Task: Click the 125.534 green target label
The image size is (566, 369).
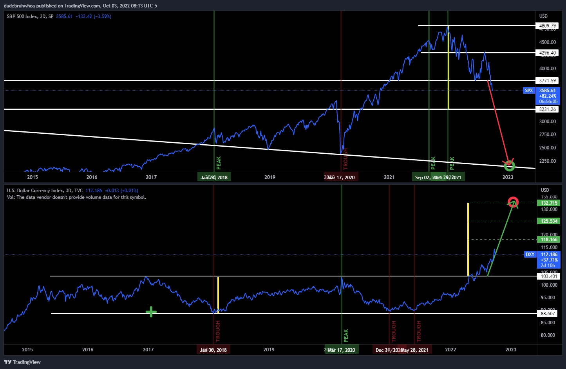Action: pos(549,221)
